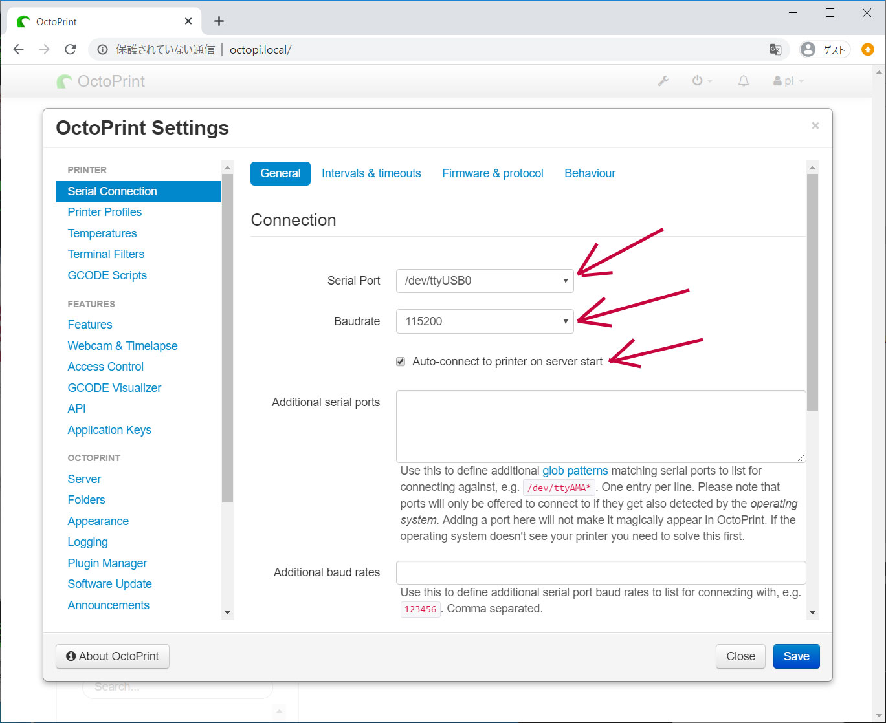Switch to Intervals & timeouts tab
Screen dimensions: 886x723
pos(371,173)
